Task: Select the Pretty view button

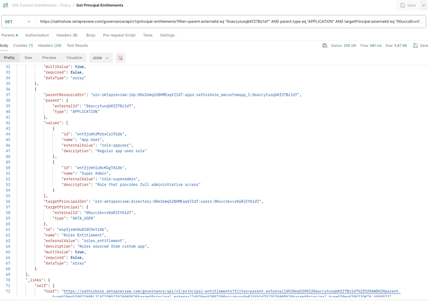Action: tap(9, 58)
